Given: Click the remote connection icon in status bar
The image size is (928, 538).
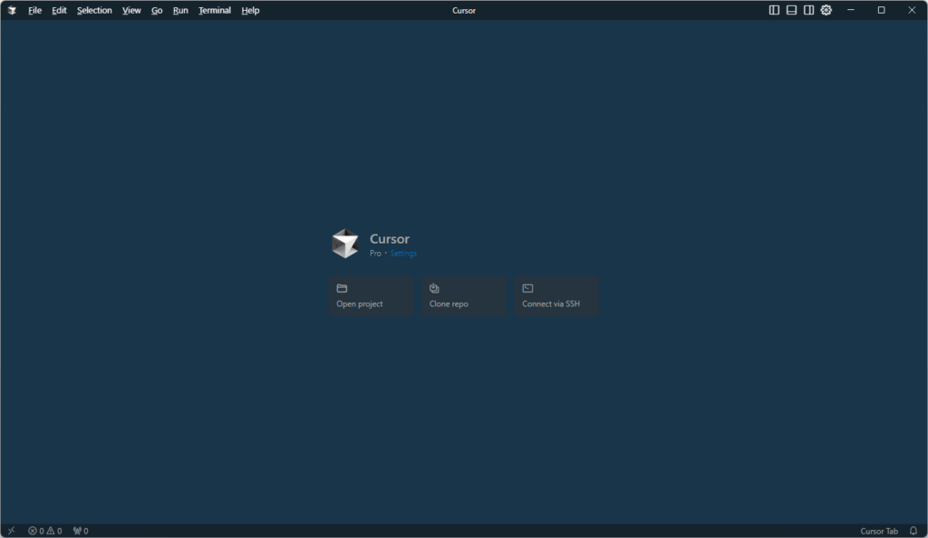Looking at the screenshot, I should click(11, 531).
